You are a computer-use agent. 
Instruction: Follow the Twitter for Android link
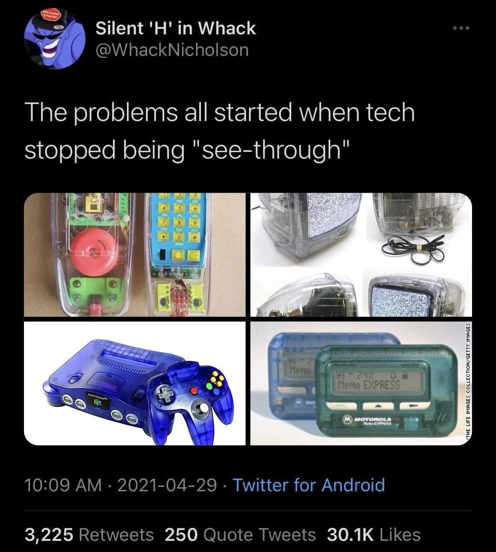309,485
